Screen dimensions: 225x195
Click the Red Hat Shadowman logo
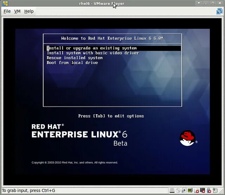tap(187, 138)
